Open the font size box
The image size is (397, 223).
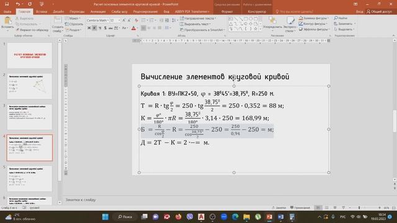[x=115, y=20]
